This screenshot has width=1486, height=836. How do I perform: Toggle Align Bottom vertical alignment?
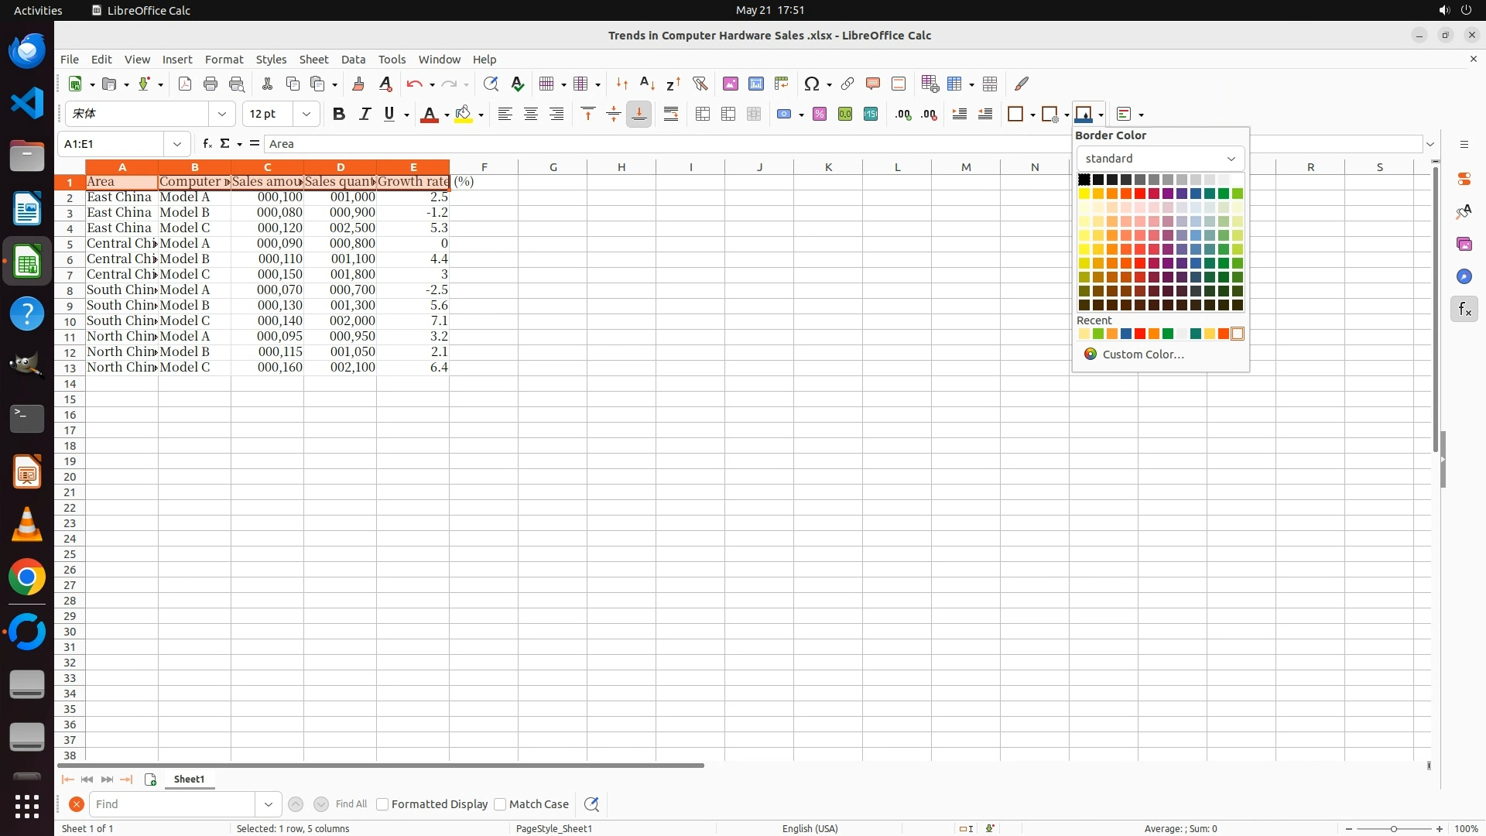(x=639, y=115)
